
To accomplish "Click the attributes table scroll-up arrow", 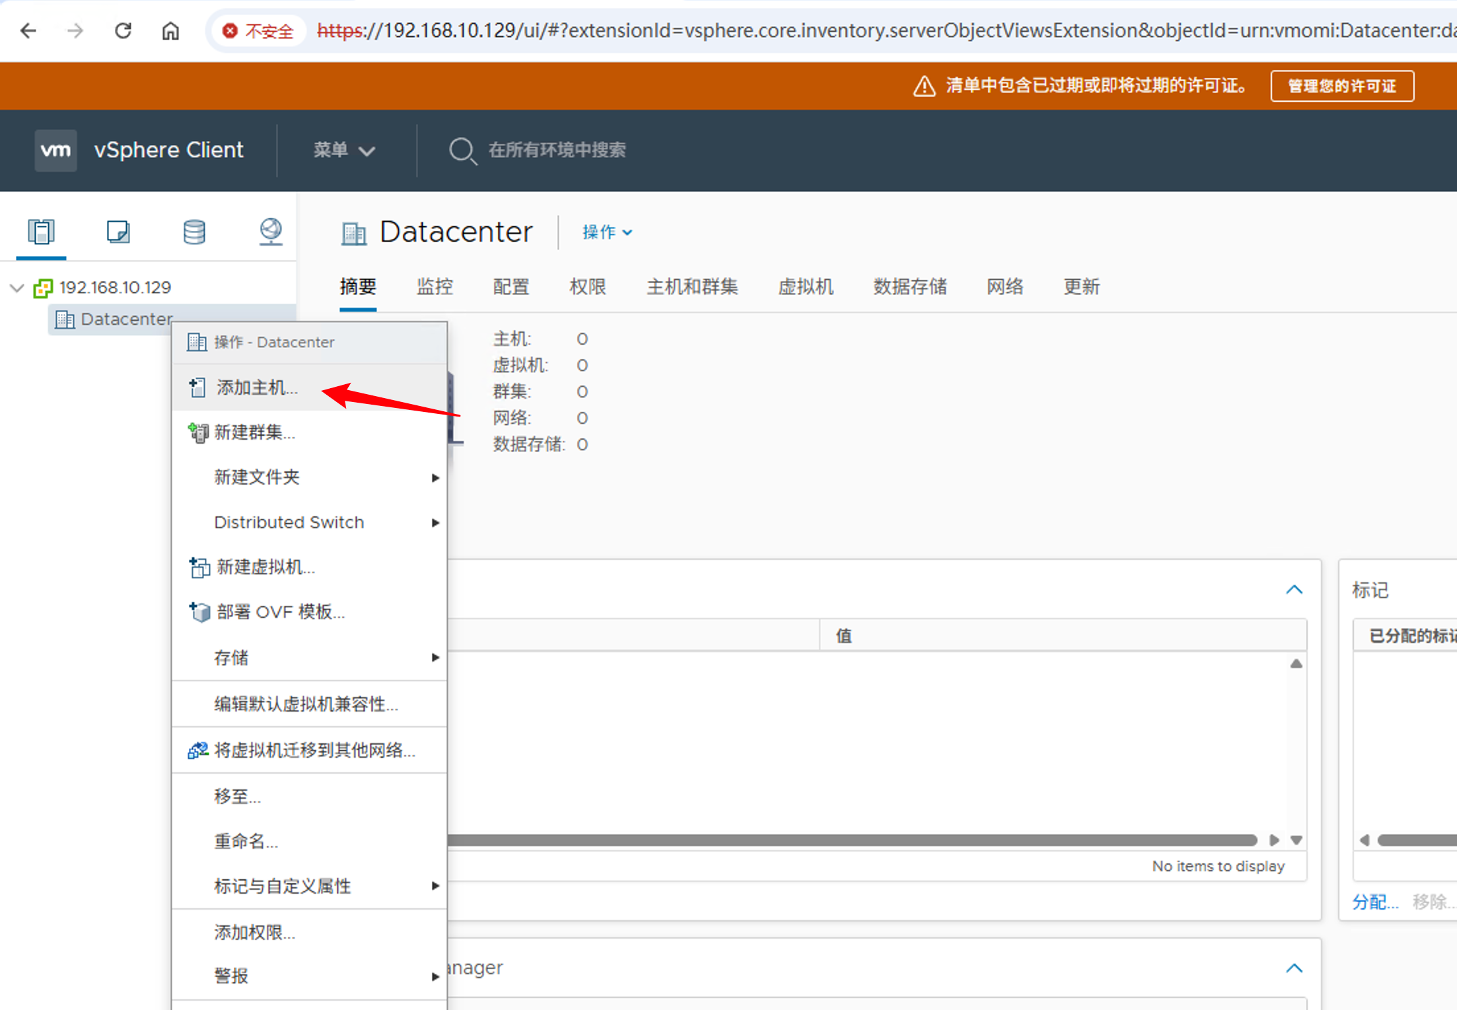I will point(1297,664).
